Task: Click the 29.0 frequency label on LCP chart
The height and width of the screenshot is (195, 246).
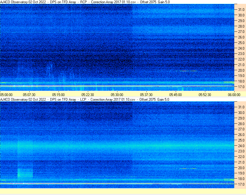Action: point(241,118)
